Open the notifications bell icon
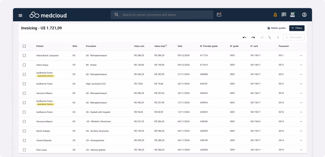Image resolution: width=325 pixels, height=157 pixels. coord(275,14)
